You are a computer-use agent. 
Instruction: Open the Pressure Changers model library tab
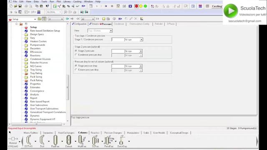[x=113, y=132]
